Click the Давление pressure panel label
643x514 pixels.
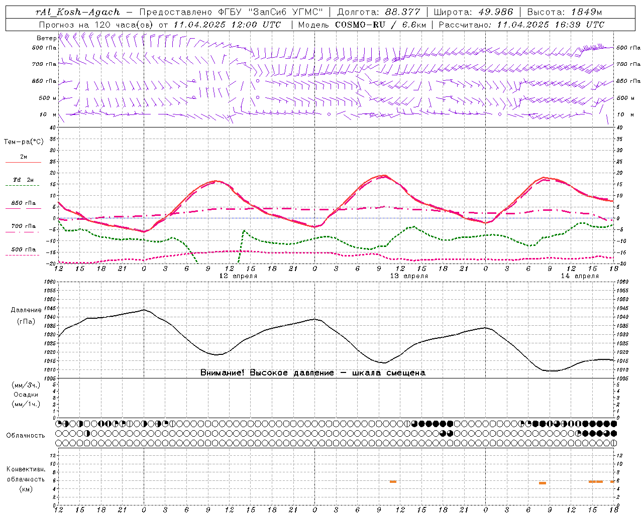[x=25, y=310]
